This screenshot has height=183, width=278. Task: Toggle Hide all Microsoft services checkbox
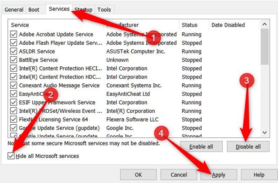[11, 156]
